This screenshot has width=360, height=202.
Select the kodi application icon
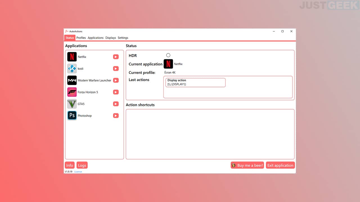pyautogui.click(x=72, y=68)
